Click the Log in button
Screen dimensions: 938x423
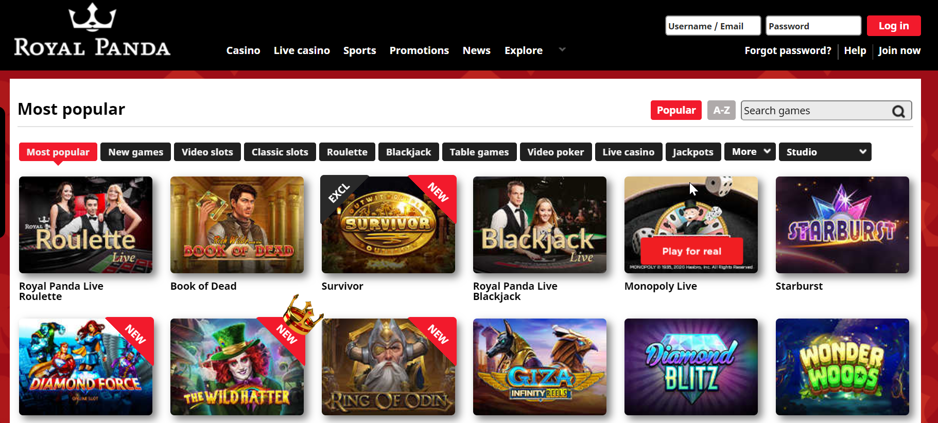coord(894,26)
